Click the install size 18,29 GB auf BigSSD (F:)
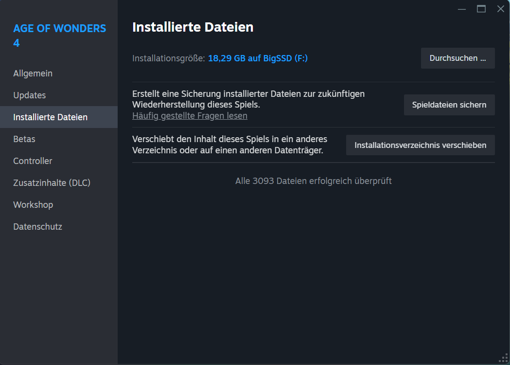This screenshot has height=365, width=510. [258, 58]
